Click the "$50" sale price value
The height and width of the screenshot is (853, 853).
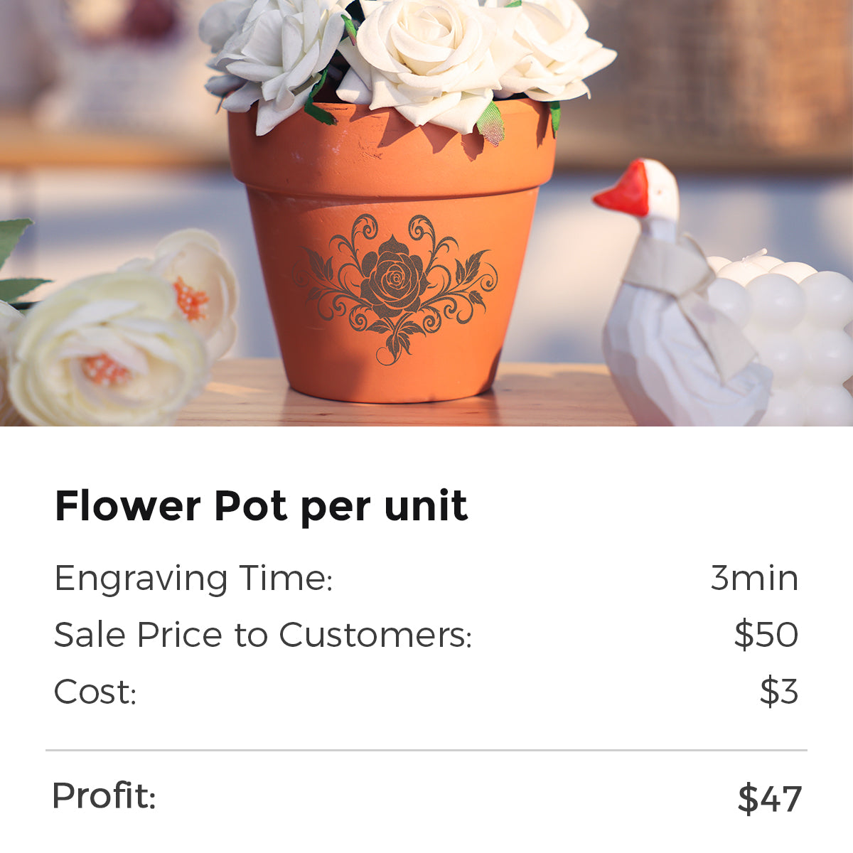point(766,635)
